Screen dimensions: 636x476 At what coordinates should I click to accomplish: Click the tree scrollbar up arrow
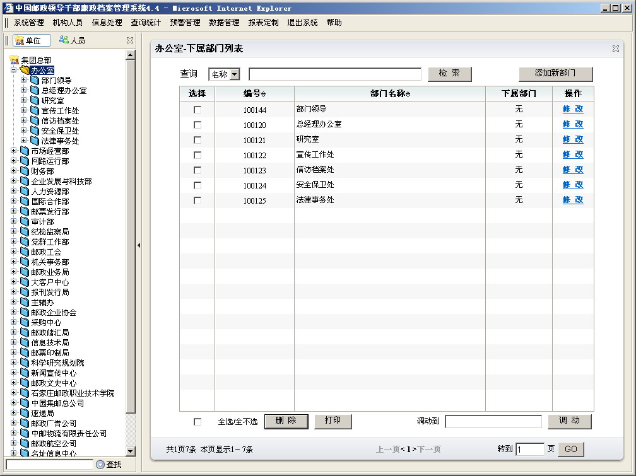click(x=130, y=54)
